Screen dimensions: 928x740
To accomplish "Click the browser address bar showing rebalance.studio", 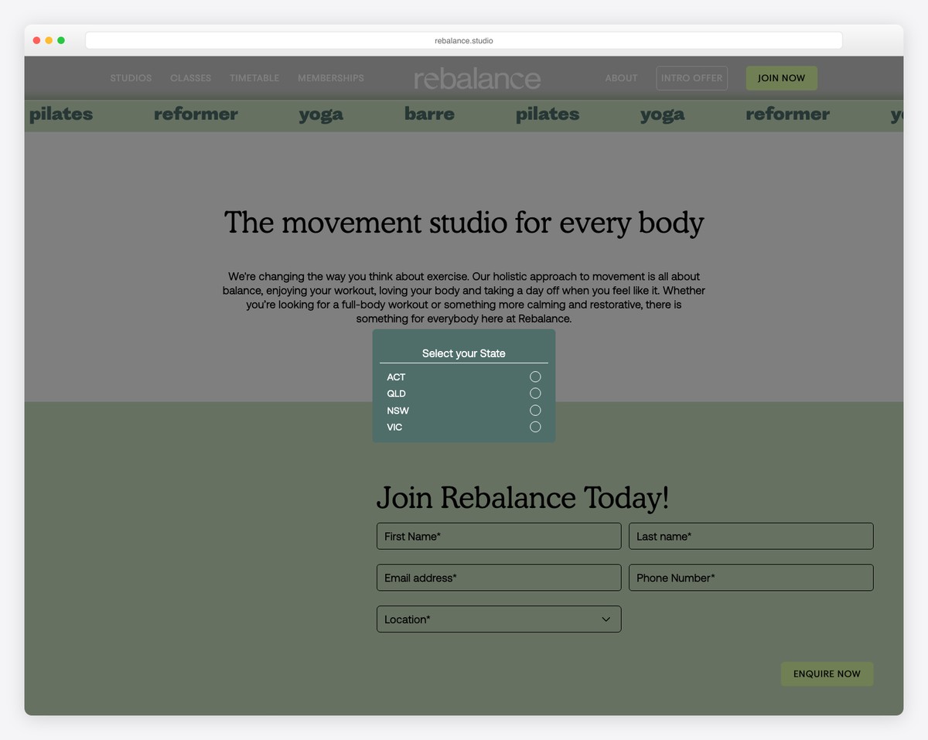I will 463,39.
